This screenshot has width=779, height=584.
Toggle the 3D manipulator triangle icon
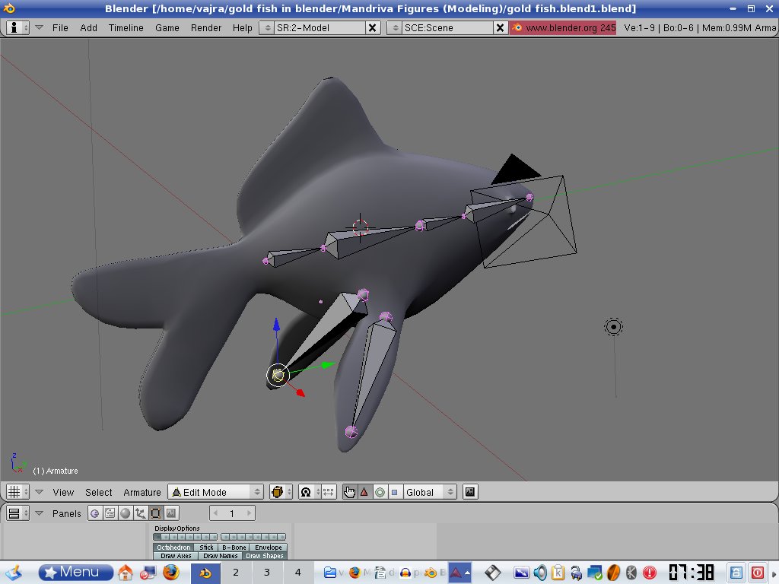coord(364,492)
